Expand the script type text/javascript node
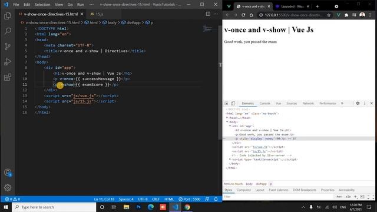Viewport: 377px width, 212px height. 230,160
